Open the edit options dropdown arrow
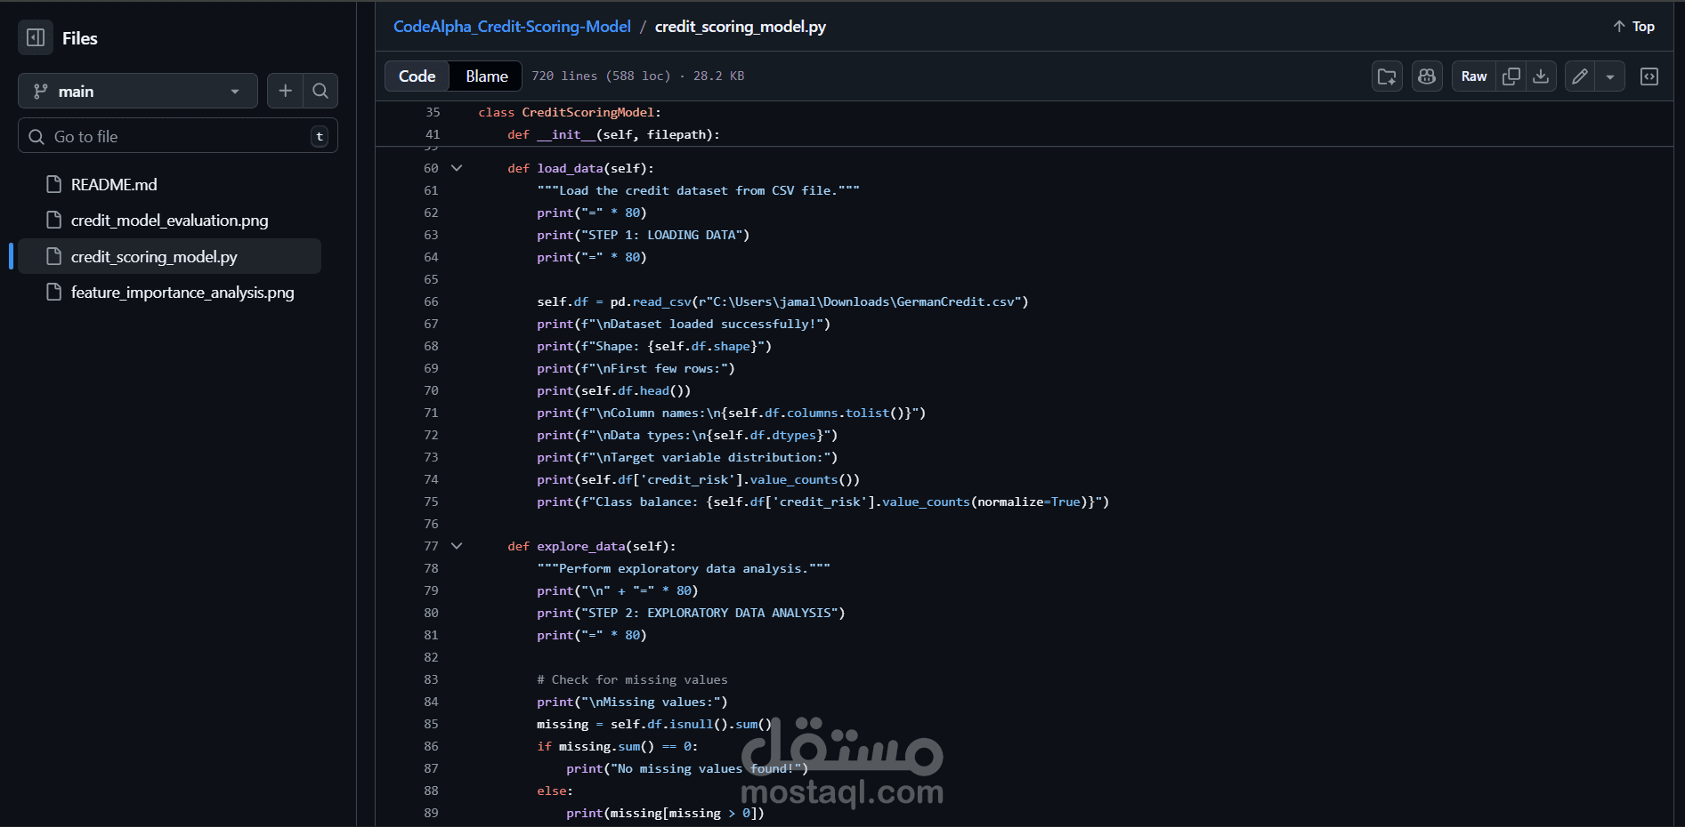 click(x=1610, y=76)
